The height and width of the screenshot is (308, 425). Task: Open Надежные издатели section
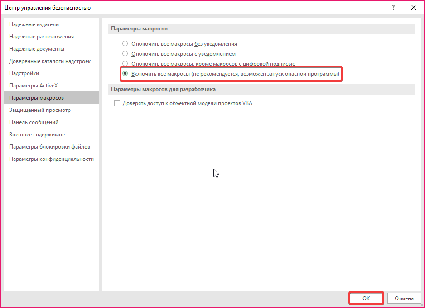click(x=34, y=24)
